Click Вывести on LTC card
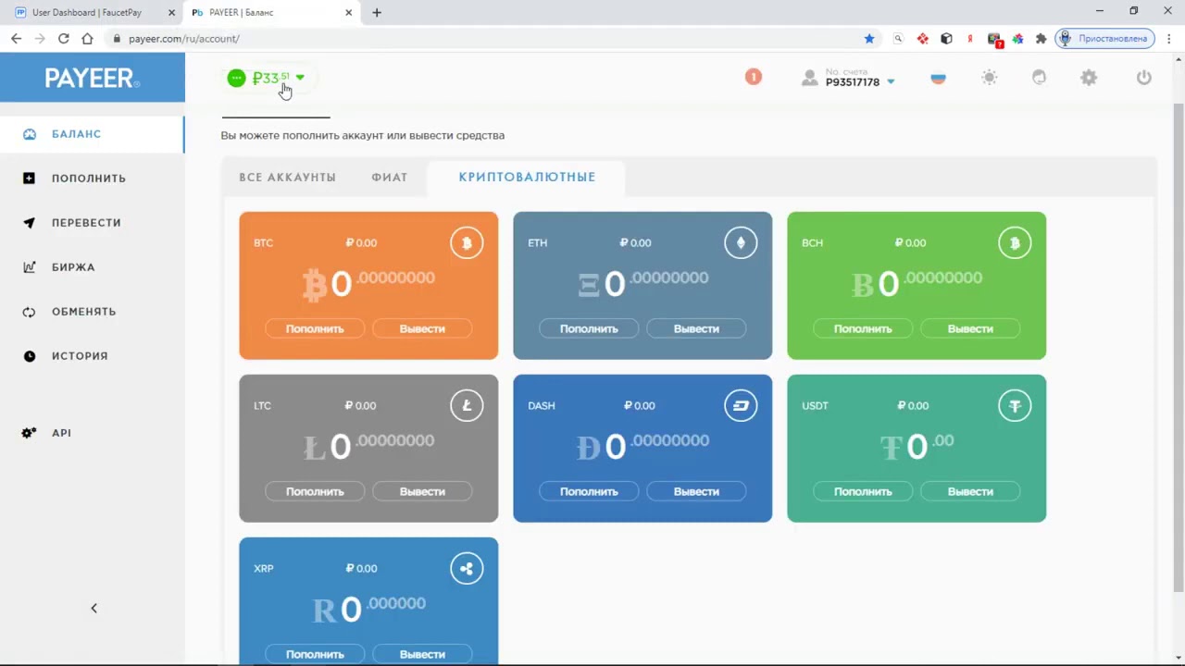1185x666 pixels. 422,491
